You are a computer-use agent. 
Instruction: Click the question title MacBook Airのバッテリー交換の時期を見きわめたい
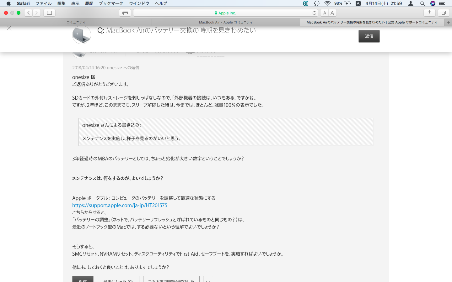(x=181, y=30)
